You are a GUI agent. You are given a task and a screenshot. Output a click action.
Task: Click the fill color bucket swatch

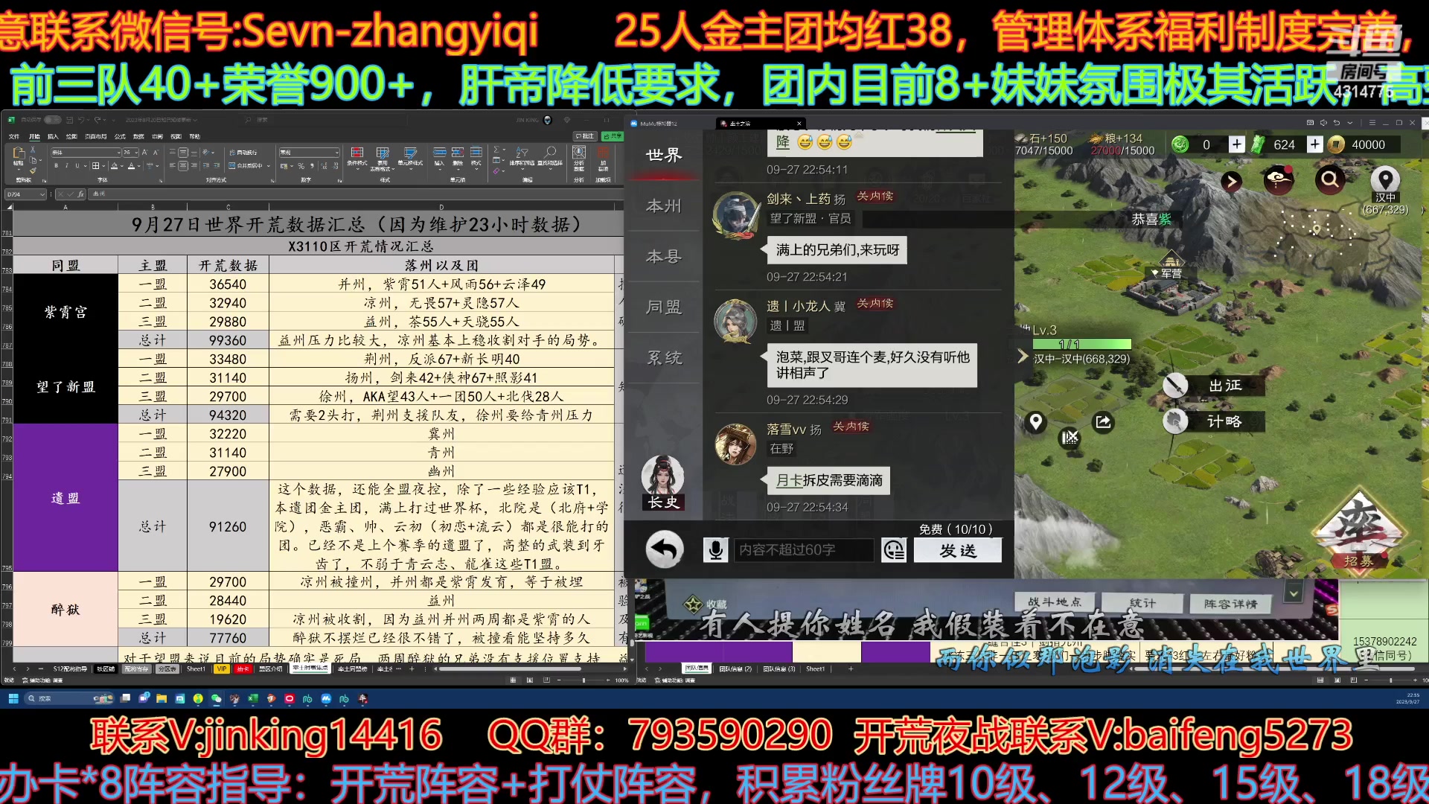[114, 165]
